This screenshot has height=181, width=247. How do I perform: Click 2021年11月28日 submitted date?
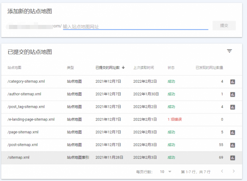[109, 157]
